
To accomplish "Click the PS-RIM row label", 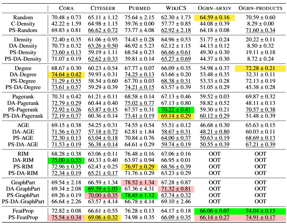I will (x=23, y=167).
